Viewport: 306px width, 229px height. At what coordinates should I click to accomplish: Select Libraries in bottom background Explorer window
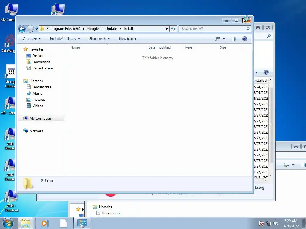point(102,207)
